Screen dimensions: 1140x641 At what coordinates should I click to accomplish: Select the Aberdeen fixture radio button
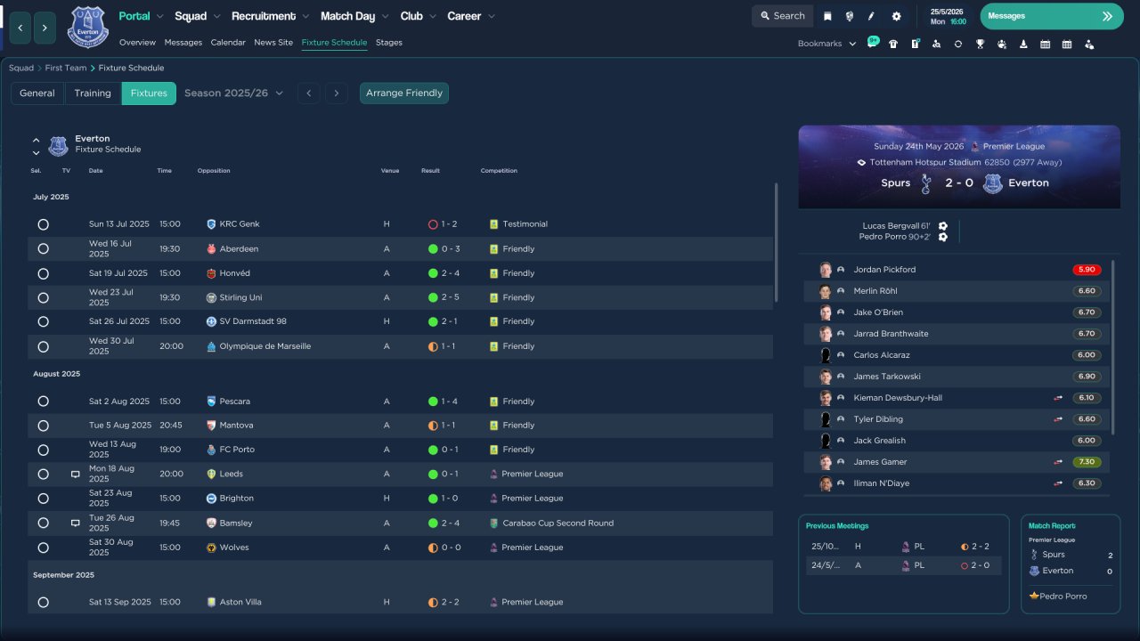43,249
